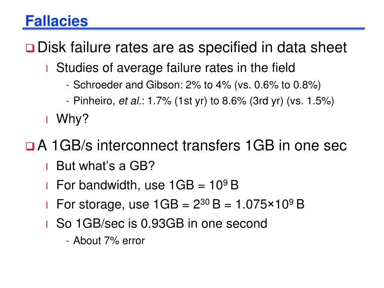Screen dimensions: 384x288
Task: Select the heading A 1GB/s interconnect transfers 1GB
Action: [192, 145]
